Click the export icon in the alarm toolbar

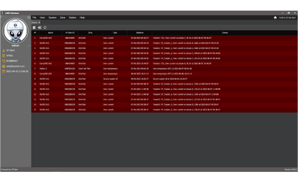(x=39, y=28)
